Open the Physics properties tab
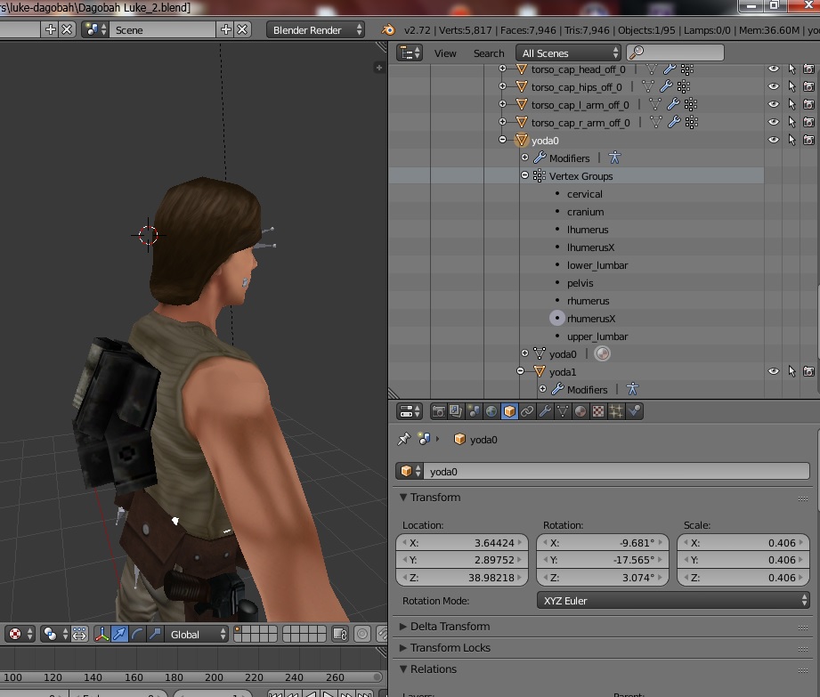The image size is (820, 697). 634,411
